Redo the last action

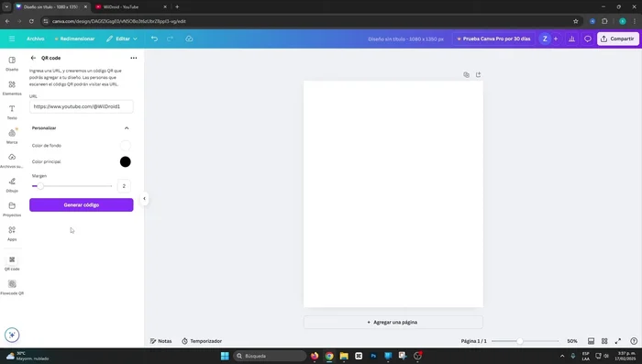[x=170, y=39]
